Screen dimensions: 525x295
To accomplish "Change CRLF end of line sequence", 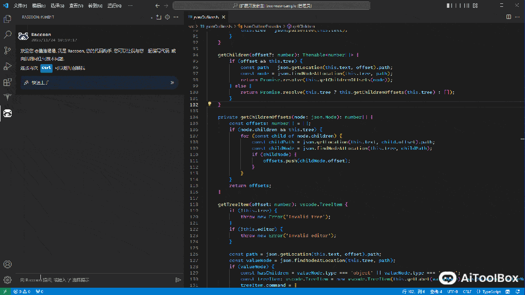I will (x=467, y=292).
